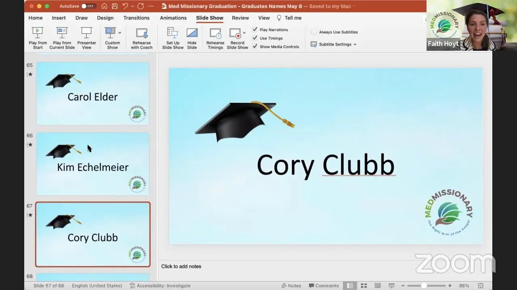Save the presentation with floppy disk icon

115,6
